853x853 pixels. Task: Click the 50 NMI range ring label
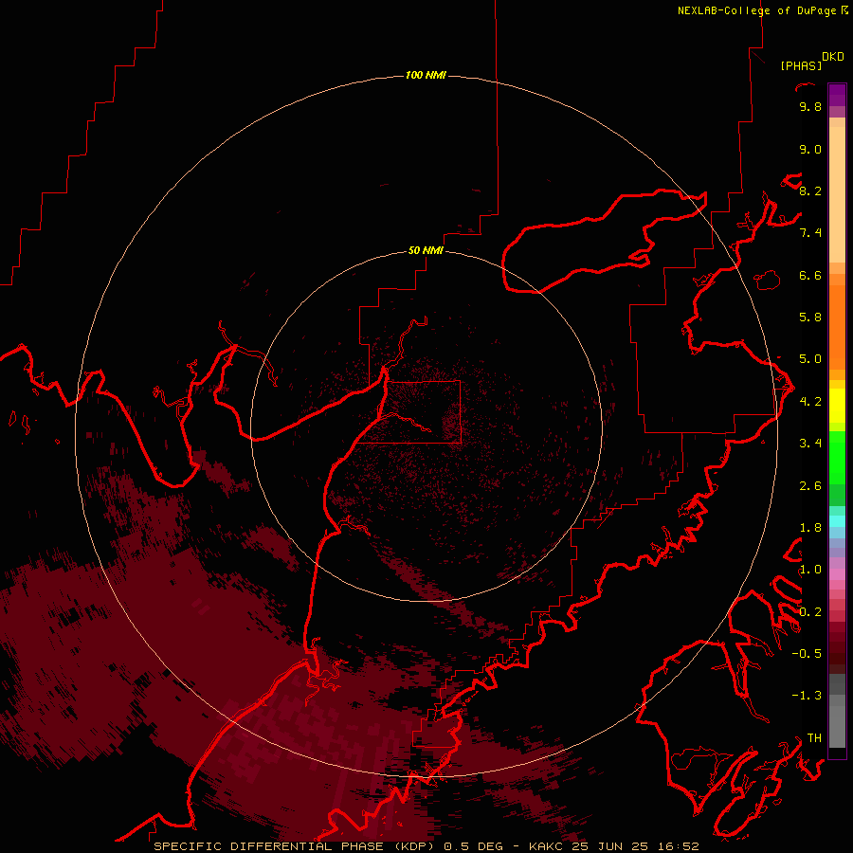tap(426, 250)
